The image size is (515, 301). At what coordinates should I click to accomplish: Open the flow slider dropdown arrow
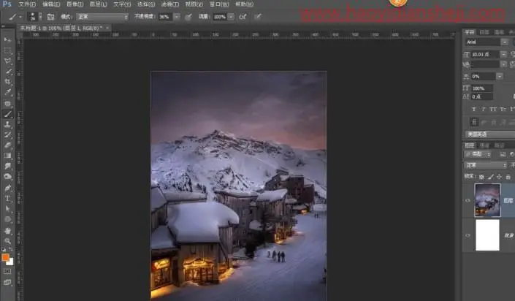(x=231, y=17)
